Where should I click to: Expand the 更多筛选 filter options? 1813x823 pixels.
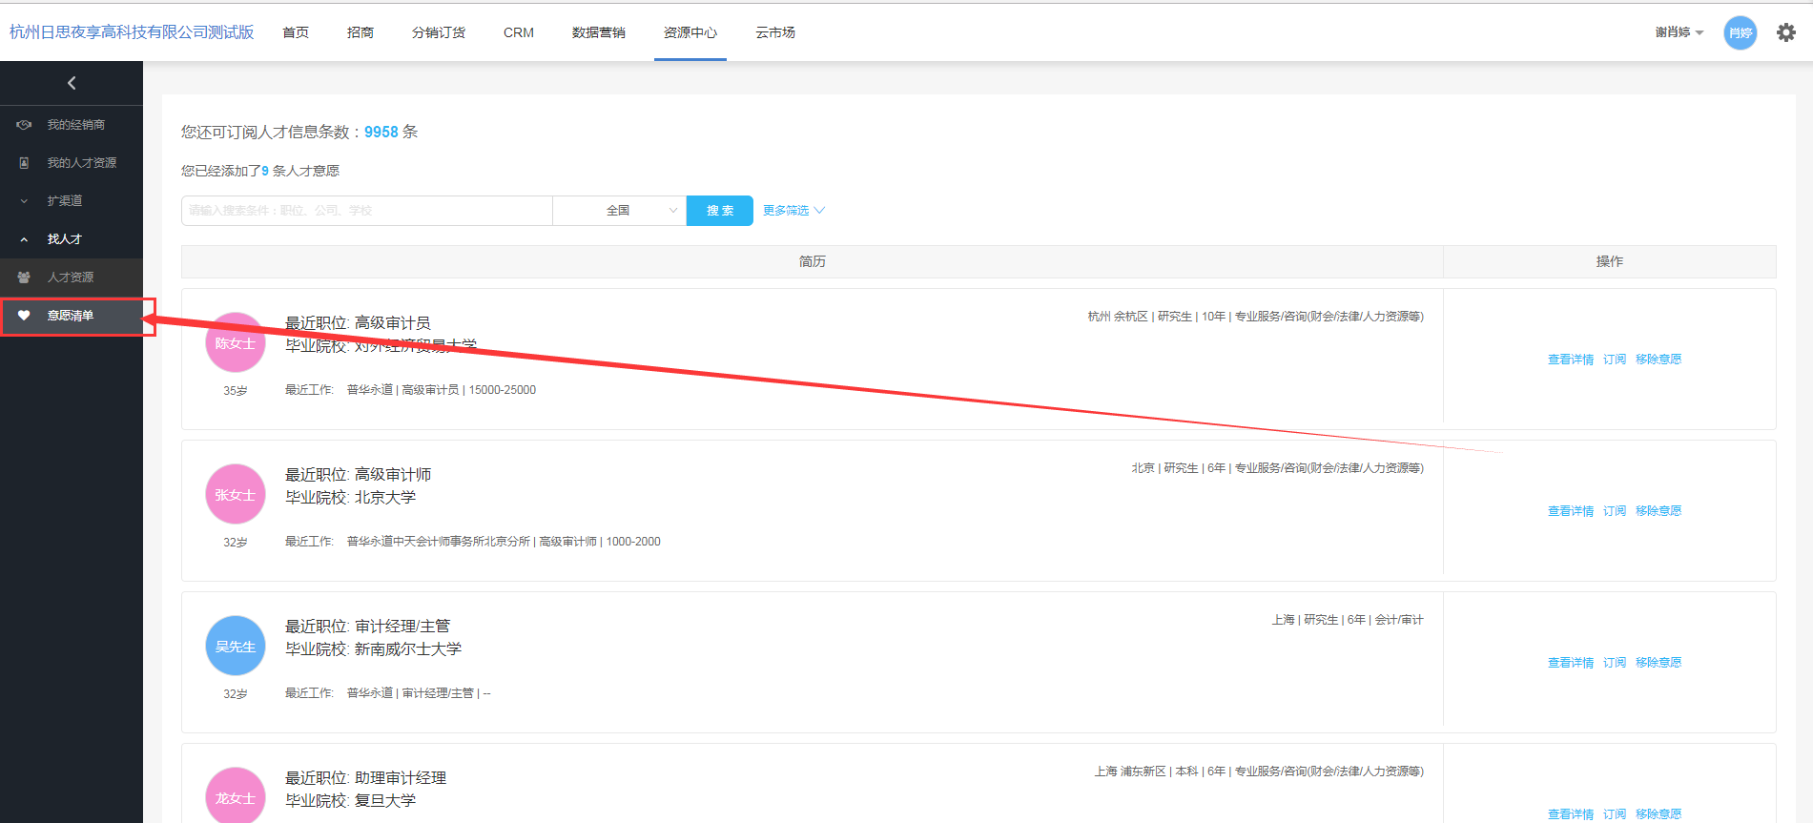click(x=793, y=211)
